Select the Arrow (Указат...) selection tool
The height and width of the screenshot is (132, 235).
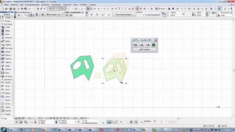[x=7, y=17]
